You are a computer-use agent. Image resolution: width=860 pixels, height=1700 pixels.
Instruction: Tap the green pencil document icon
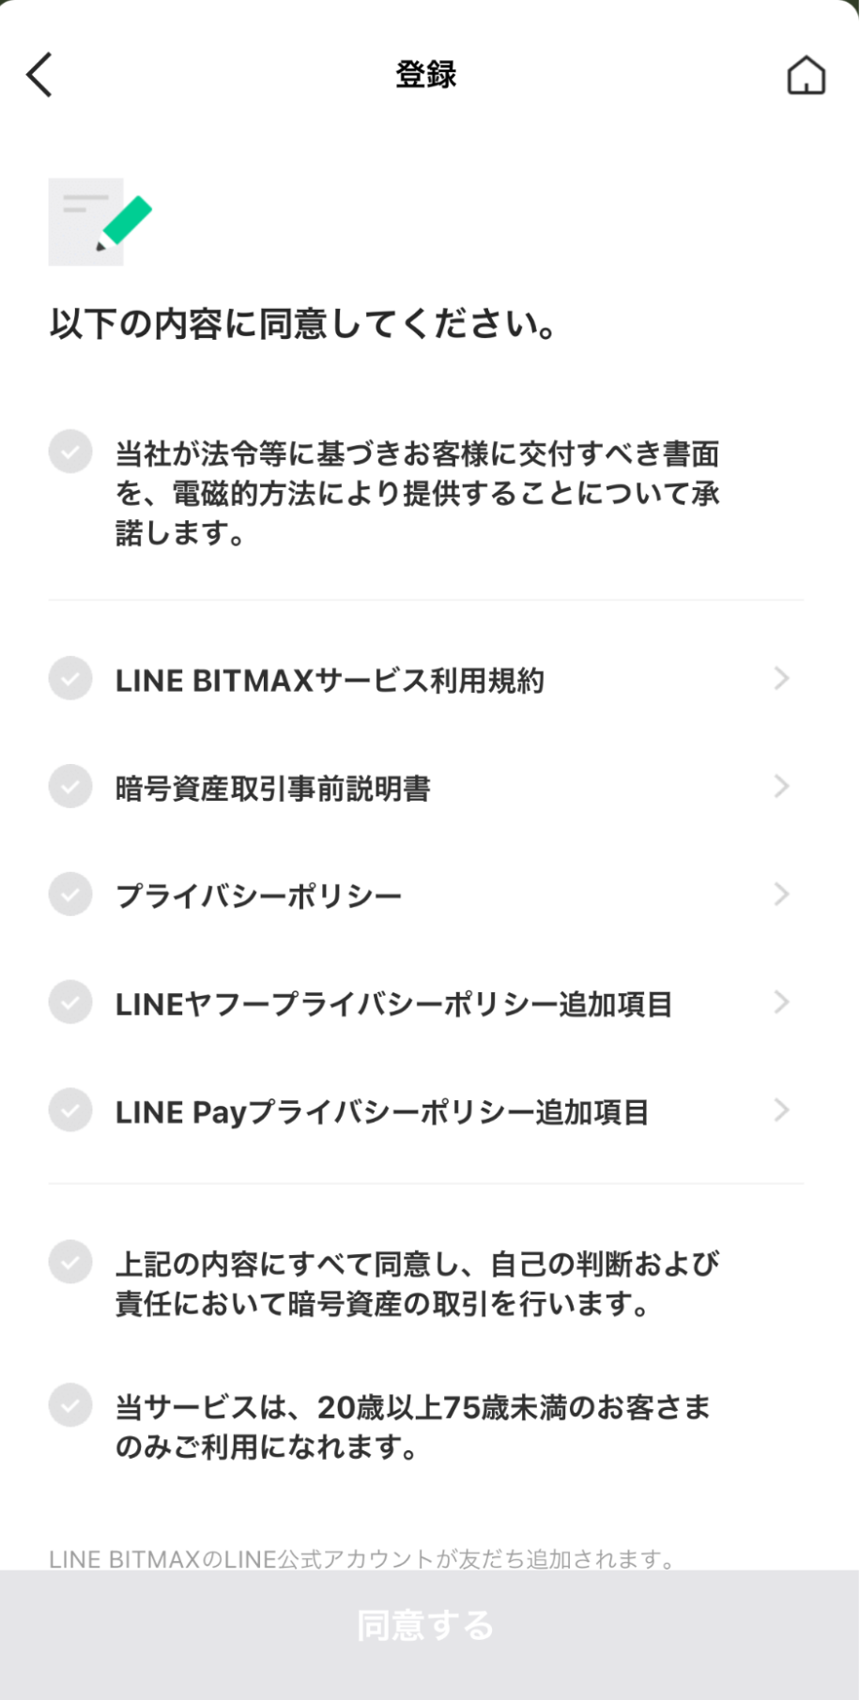point(100,222)
